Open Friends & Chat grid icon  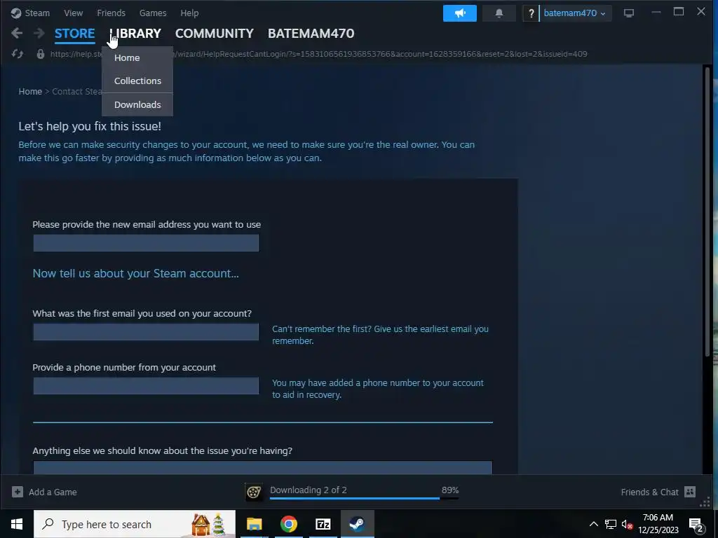pyautogui.click(x=690, y=492)
